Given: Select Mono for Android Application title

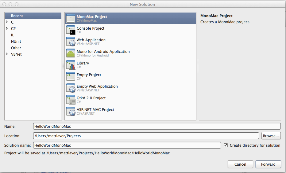Looking at the screenshot, I should click(103, 51).
